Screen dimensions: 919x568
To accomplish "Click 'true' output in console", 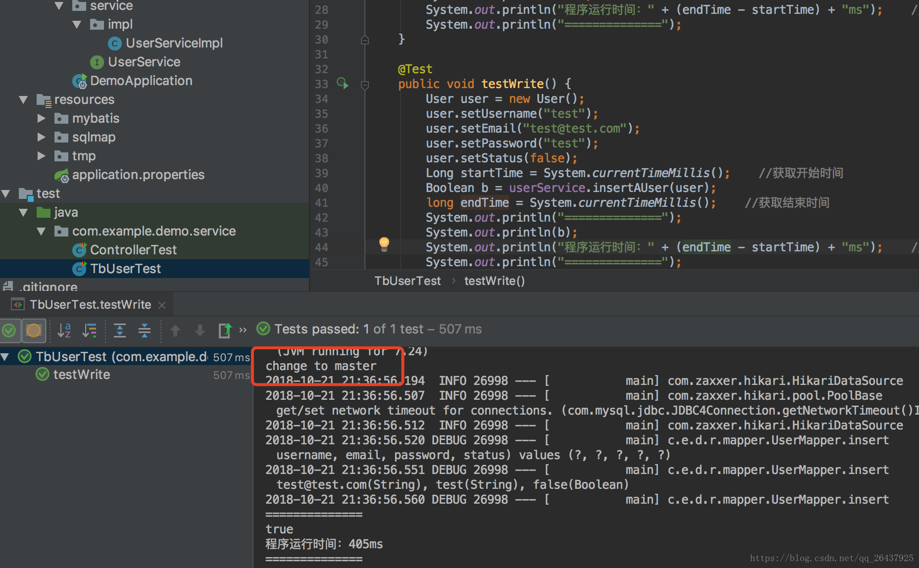I will coord(279,529).
